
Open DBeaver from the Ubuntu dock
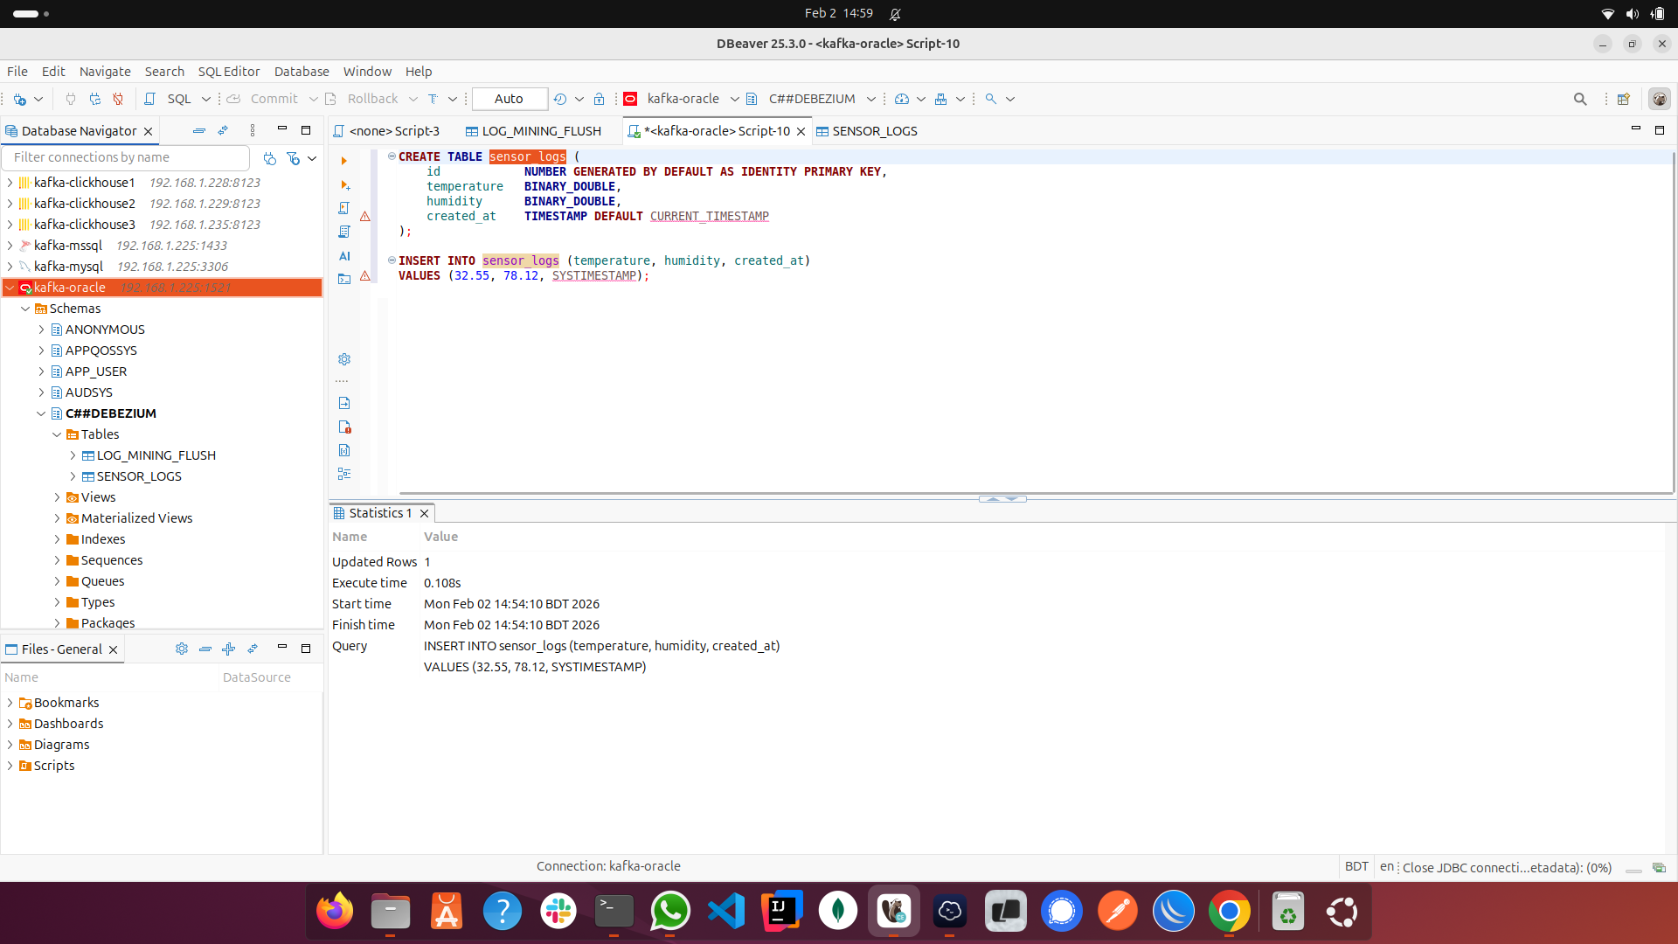point(893,912)
